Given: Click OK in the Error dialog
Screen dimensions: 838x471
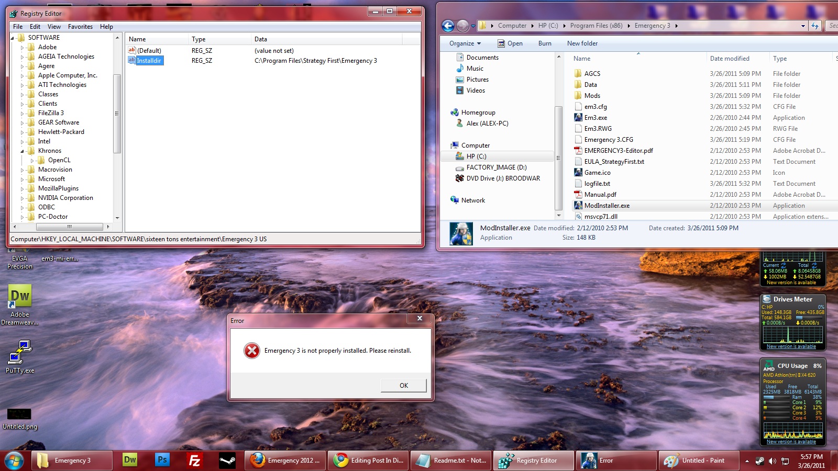Looking at the screenshot, I should (404, 386).
